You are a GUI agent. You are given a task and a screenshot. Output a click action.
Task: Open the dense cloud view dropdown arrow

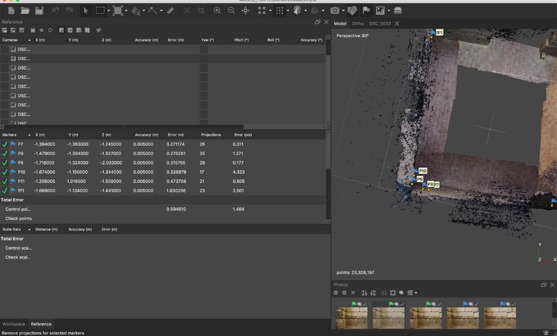[x=288, y=11]
